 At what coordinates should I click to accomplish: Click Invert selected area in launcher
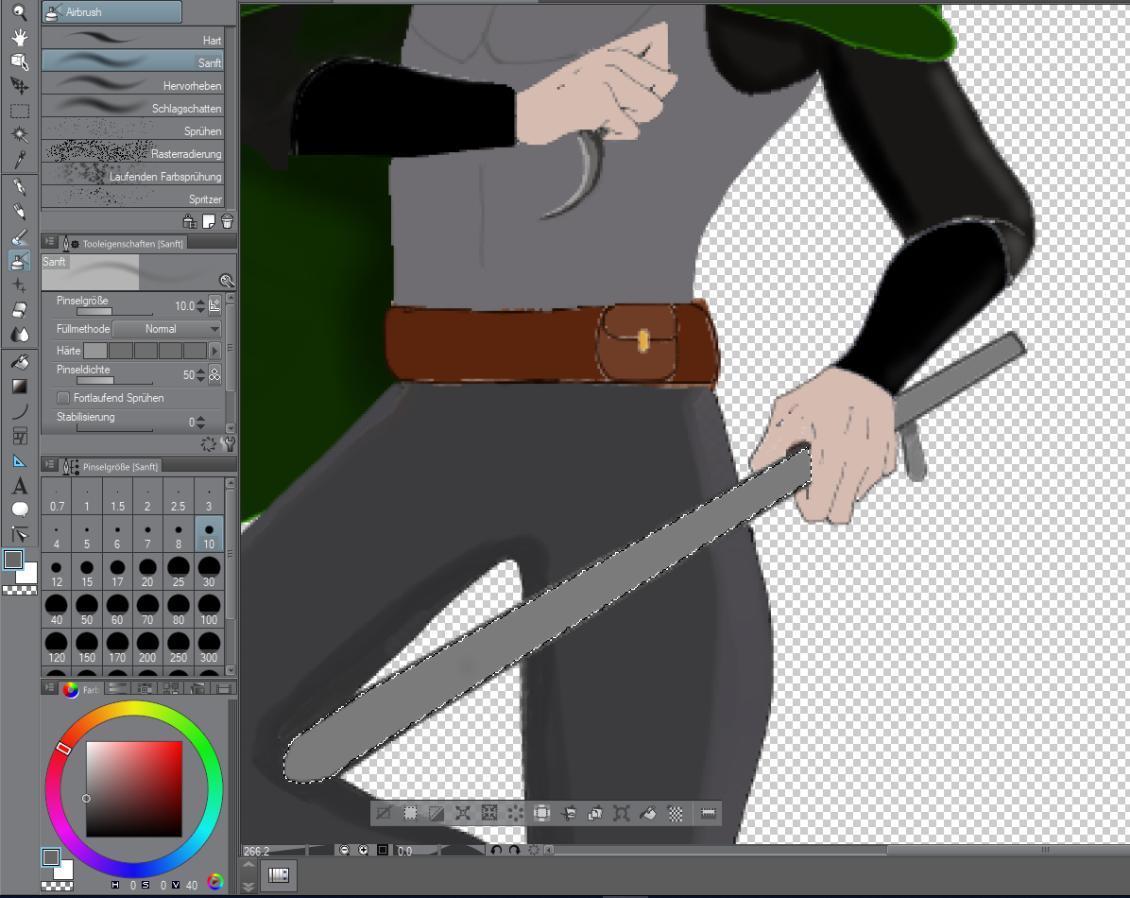437,814
